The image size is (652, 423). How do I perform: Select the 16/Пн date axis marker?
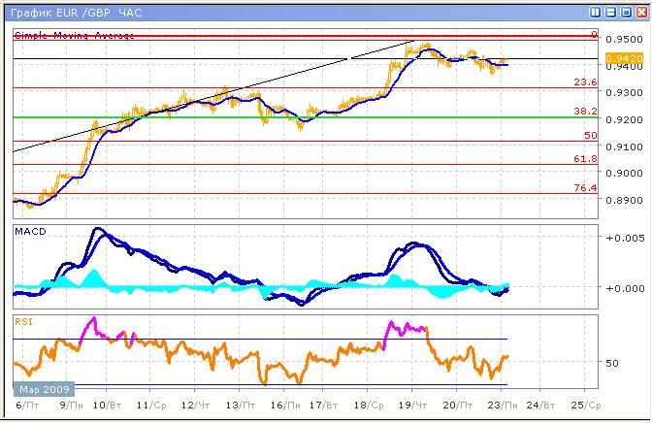click(280, 403)
